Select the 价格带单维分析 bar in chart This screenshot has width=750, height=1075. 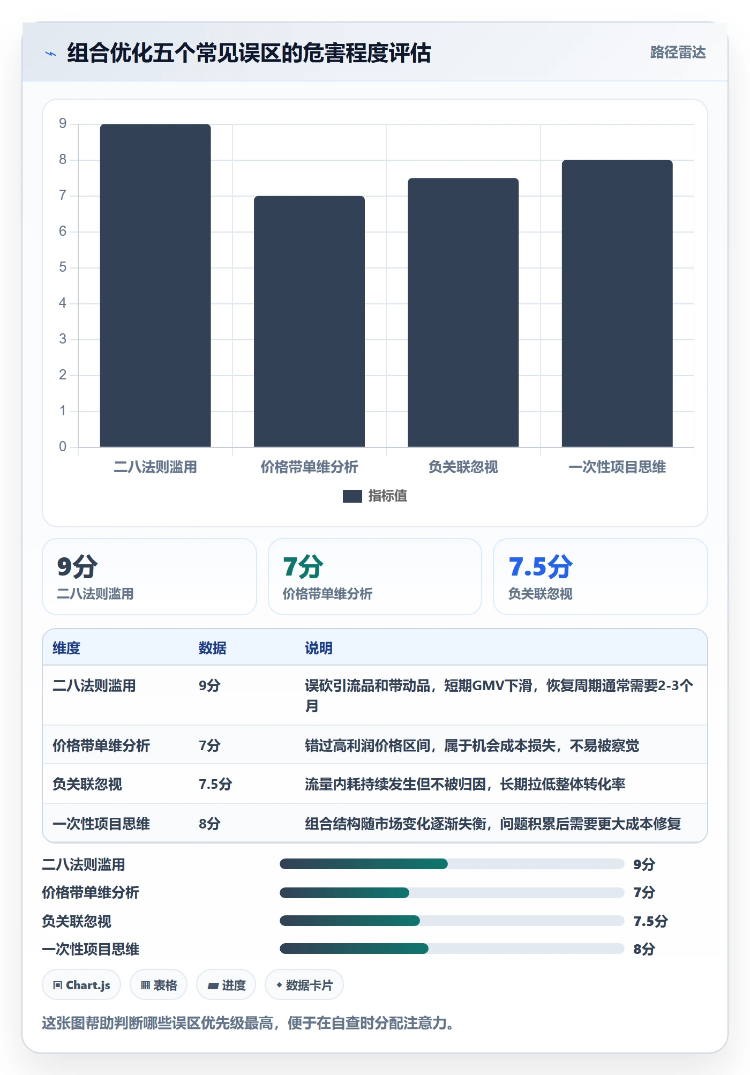coord(309,322)
